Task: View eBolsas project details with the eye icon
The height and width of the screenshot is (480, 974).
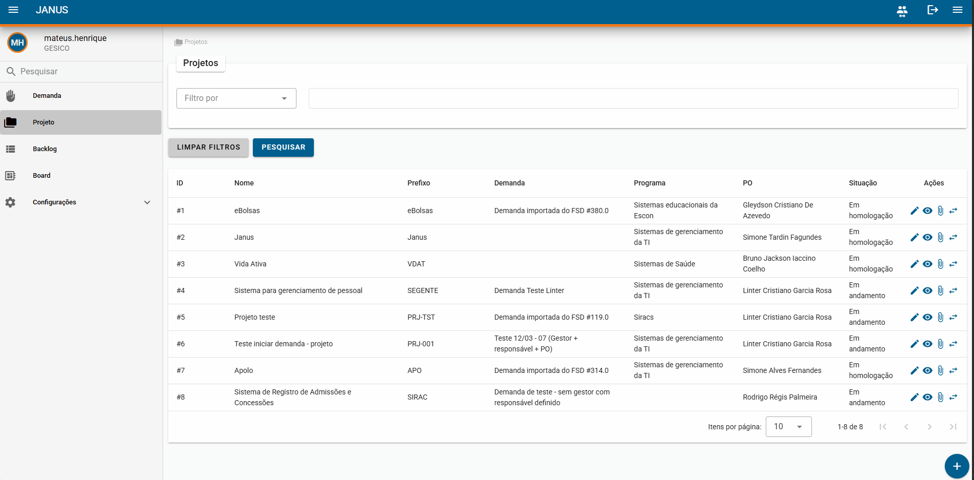Action: 927,211
